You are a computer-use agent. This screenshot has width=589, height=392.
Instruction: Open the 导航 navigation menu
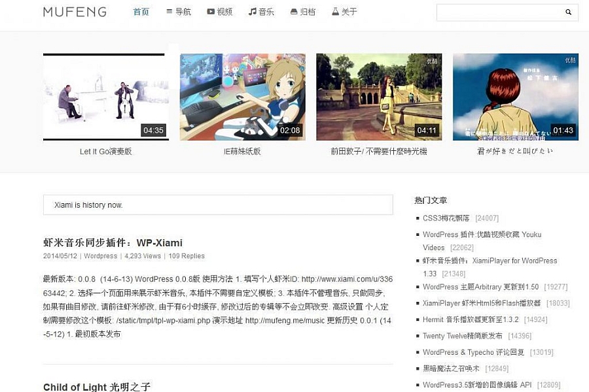179,12
